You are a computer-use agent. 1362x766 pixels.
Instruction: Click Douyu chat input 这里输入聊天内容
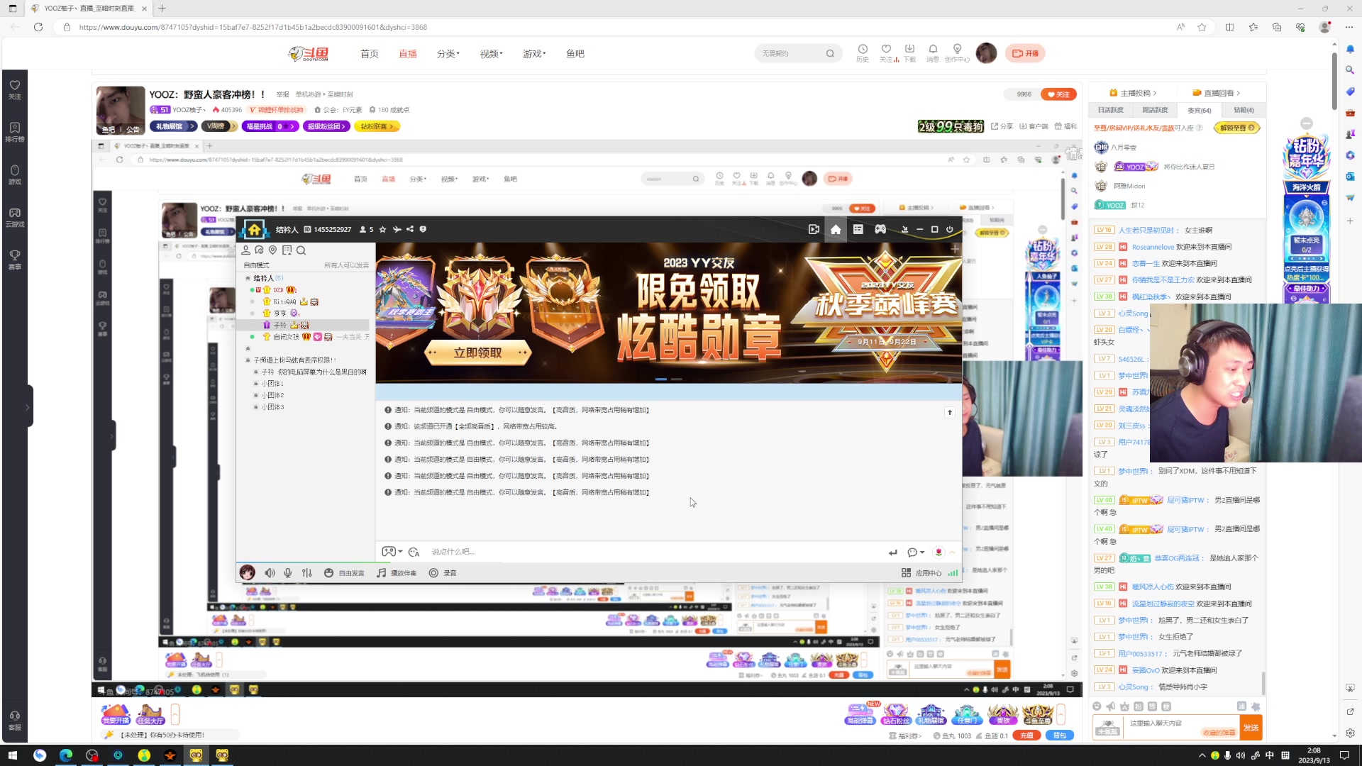[x=1181, y=728]
